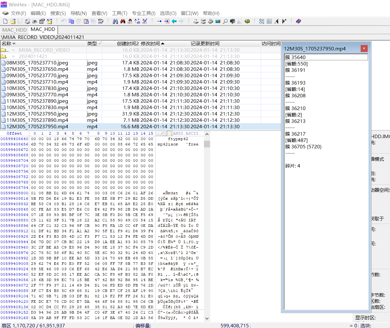
Task: Click the Go to offset arrow icon
Action: tap(159, 21)
